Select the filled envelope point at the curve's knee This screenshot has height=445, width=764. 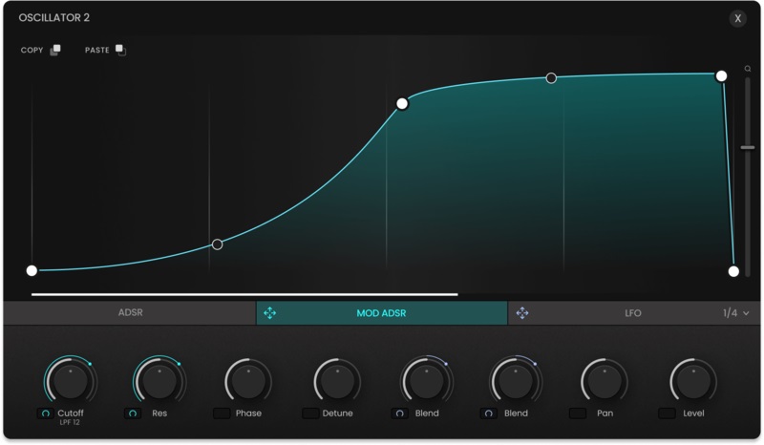pyautogui.click(x=402, y=103)
